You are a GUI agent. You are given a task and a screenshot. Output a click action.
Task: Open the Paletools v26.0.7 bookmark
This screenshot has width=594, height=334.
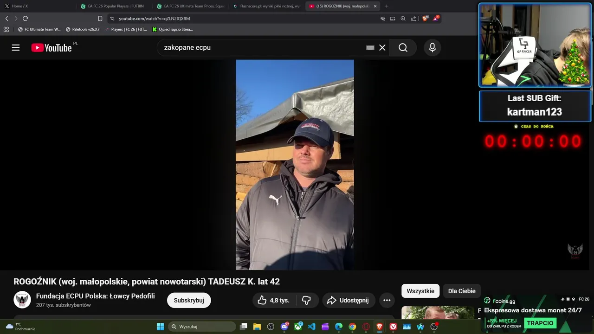(83, 29)
